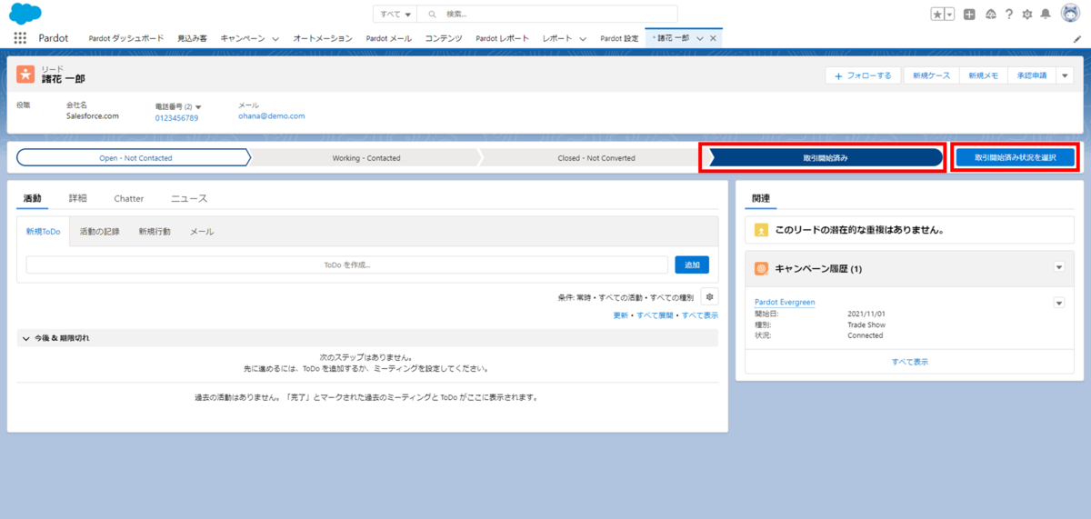Screen dimensions: 1091x519
Task: Open the notifications bell icon
Action: pyautogui.click(x=1046, y=14)
